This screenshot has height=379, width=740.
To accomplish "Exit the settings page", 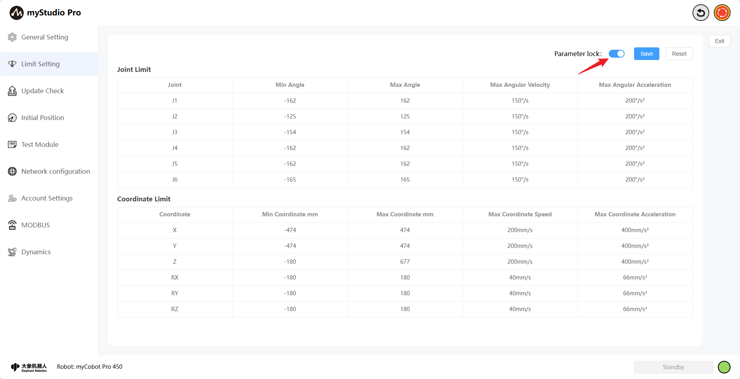I will click(719, 41).
